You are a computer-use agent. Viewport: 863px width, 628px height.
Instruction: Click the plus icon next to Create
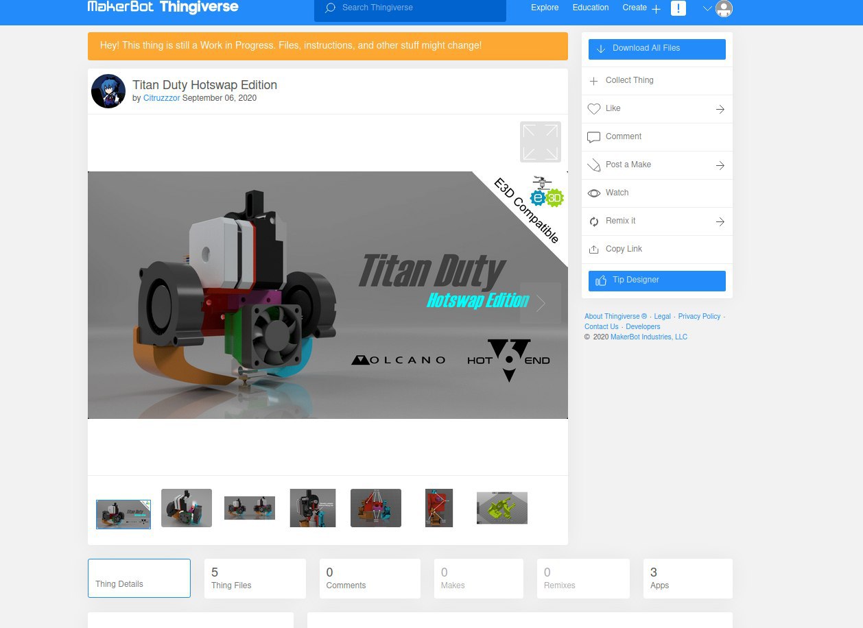(x=656, y=9)
